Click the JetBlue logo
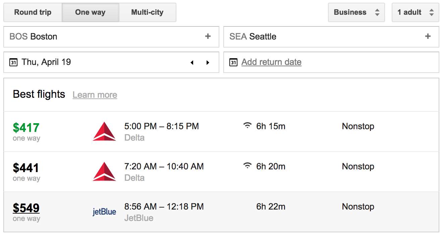 coord(104,212)
